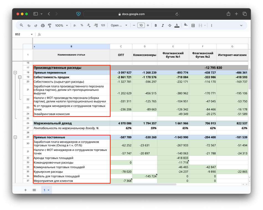The width and height of the screenshot is (263, 210).
Task: Apply bold formatting
Action: 156,25
